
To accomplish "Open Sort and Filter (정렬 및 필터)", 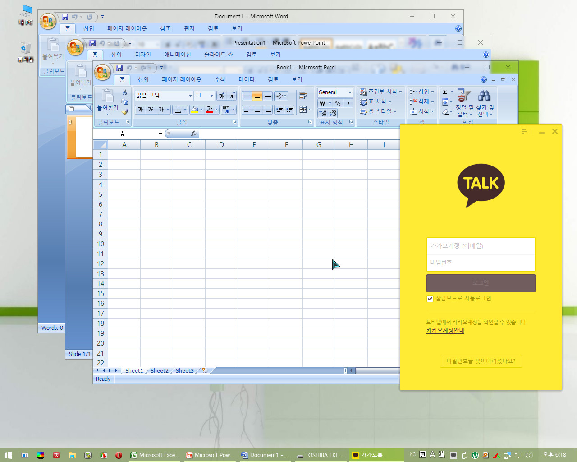I will click(x=464, y=102).
